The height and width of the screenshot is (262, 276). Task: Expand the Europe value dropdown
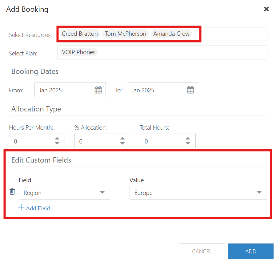pyautogui.click(x=259, y=192)
